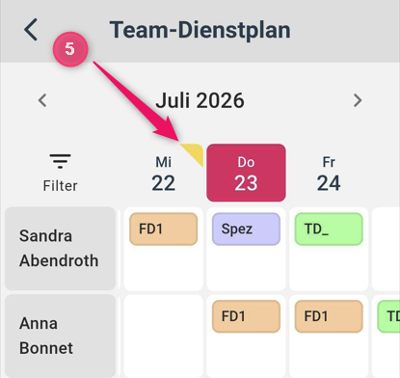
Task: Click the Juli 2026 month label
Action: click(x=200, y=100)
